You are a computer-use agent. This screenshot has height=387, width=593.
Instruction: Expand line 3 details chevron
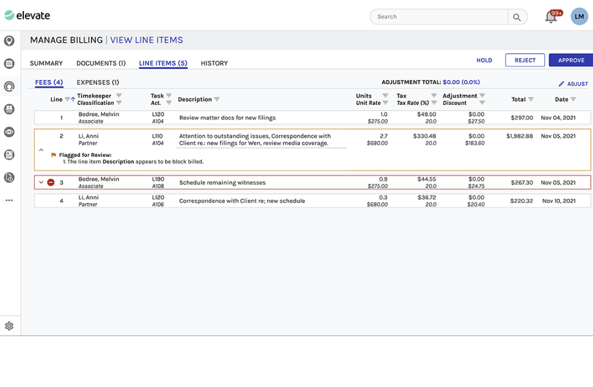(x=41, y=183)
